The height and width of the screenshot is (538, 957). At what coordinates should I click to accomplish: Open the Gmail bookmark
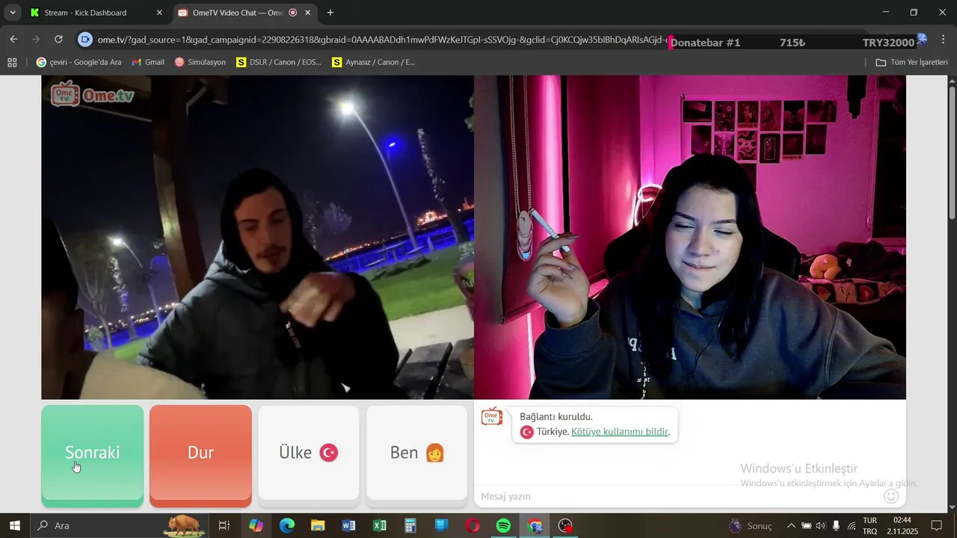point(147,62)
